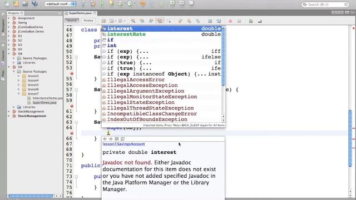This screenshot has width=356, height=200.
Task: Open the default config dropdown
Action: click(60, 4)
